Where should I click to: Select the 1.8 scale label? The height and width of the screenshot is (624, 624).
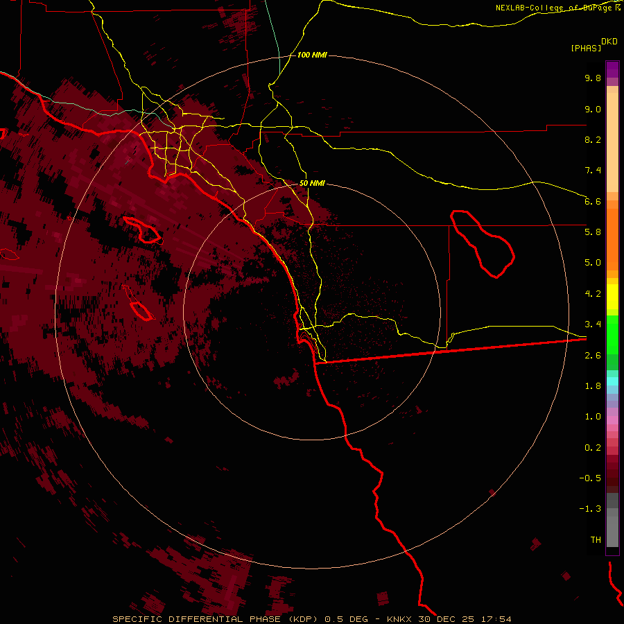coord(593,386)
